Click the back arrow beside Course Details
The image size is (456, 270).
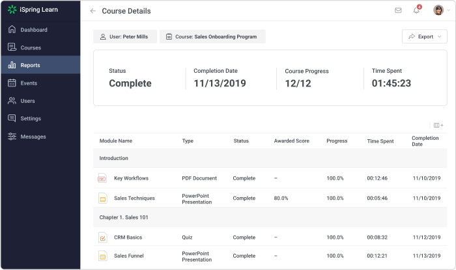(93, 11)
